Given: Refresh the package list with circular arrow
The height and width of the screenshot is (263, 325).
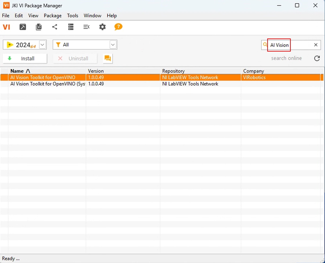Looking at the screenshot, I should [317, 58].
